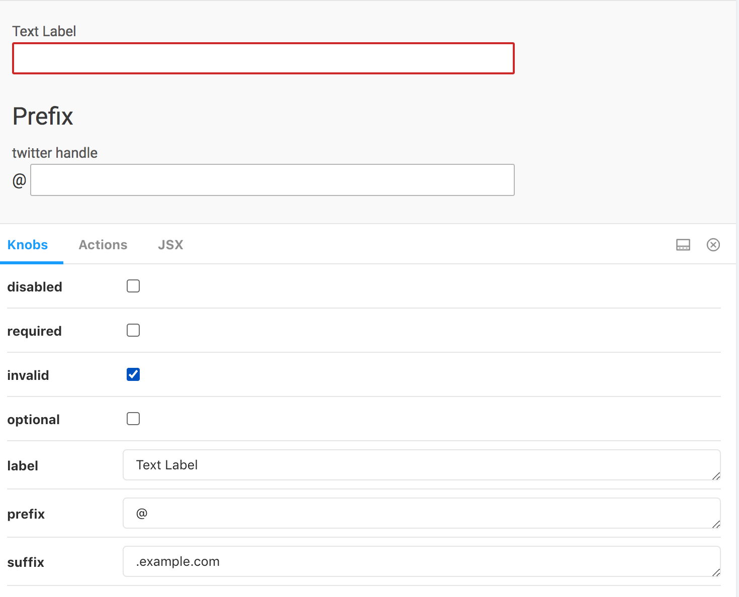Screen dimensions: 739x597
Task: Click the twitter handle input field
Action: 272,180
